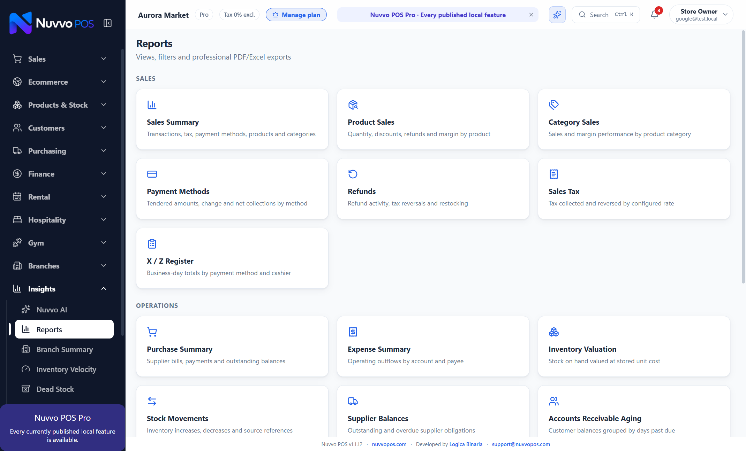
Task: Open Dead Stock in the sidebar
Action: (x=64, y=389)
